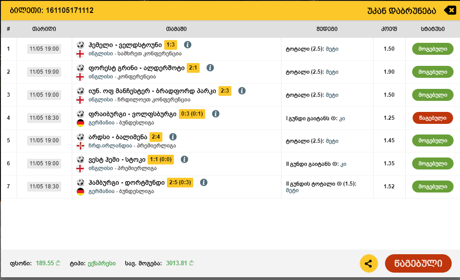Click თამაში column header

(x=176, y=29)
